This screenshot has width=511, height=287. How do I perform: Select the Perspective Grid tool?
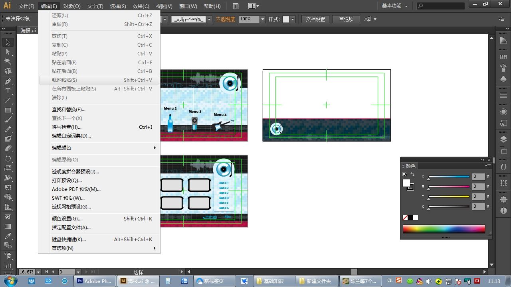8,206
